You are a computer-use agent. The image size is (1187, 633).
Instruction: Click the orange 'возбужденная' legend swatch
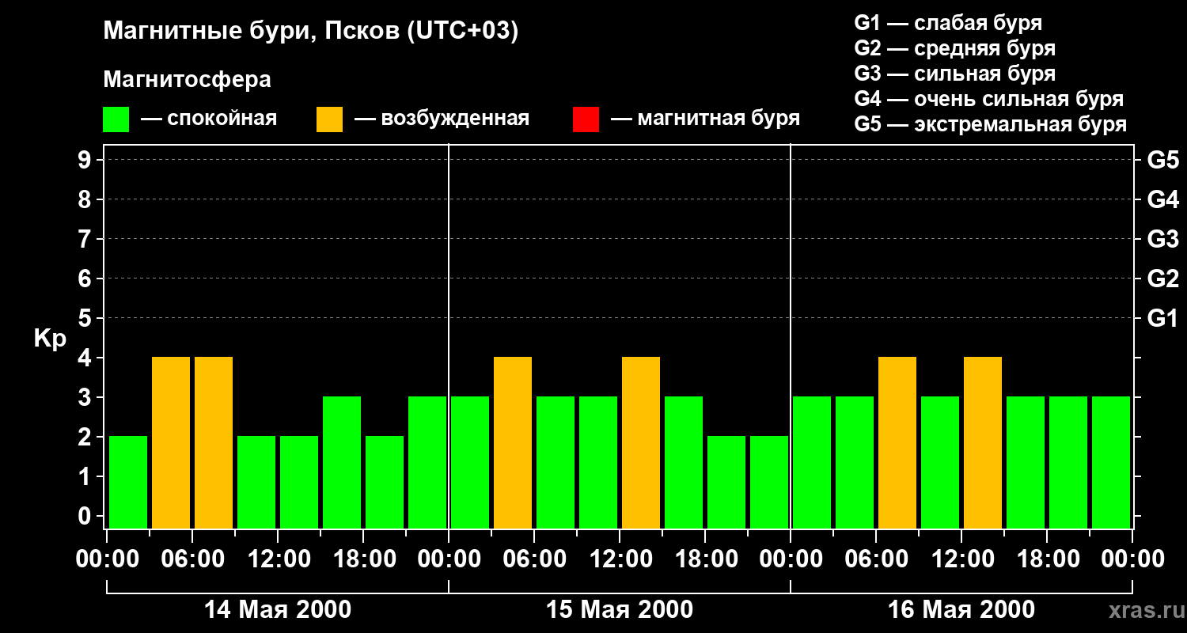click(x=329, y=119)
